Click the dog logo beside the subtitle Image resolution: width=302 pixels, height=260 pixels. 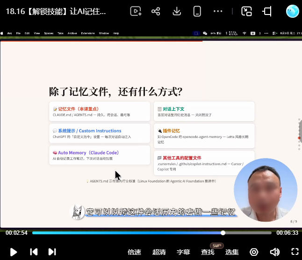(x=78, y=212)
